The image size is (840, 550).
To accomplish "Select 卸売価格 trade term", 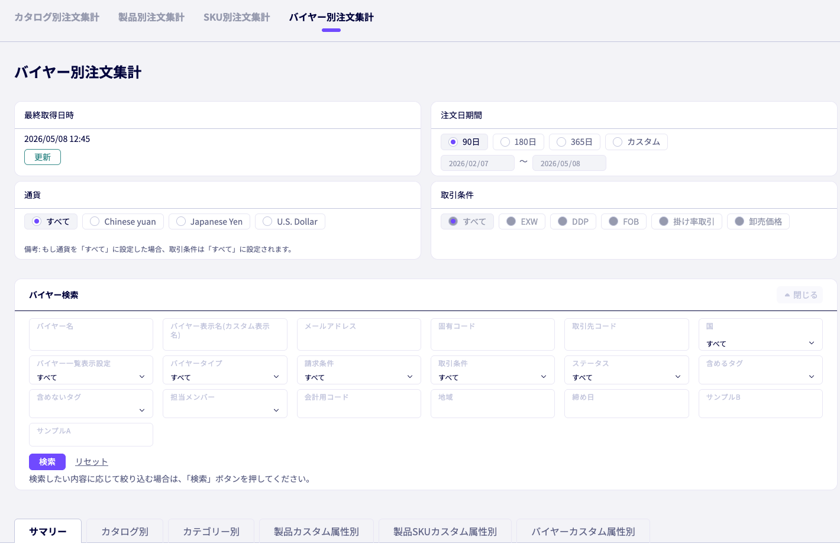I will [758, 222].
